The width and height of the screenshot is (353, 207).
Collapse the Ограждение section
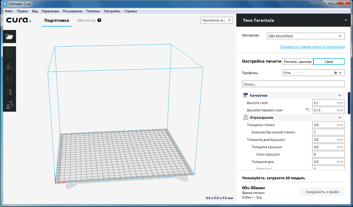point(339,117)
